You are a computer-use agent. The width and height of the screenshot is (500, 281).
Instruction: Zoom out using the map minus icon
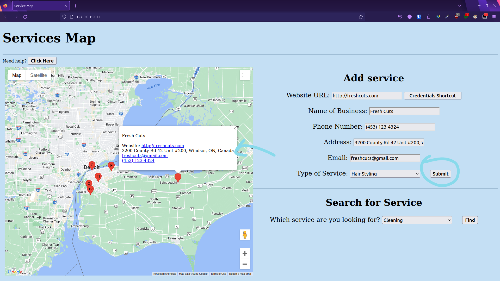coord(244,264)
